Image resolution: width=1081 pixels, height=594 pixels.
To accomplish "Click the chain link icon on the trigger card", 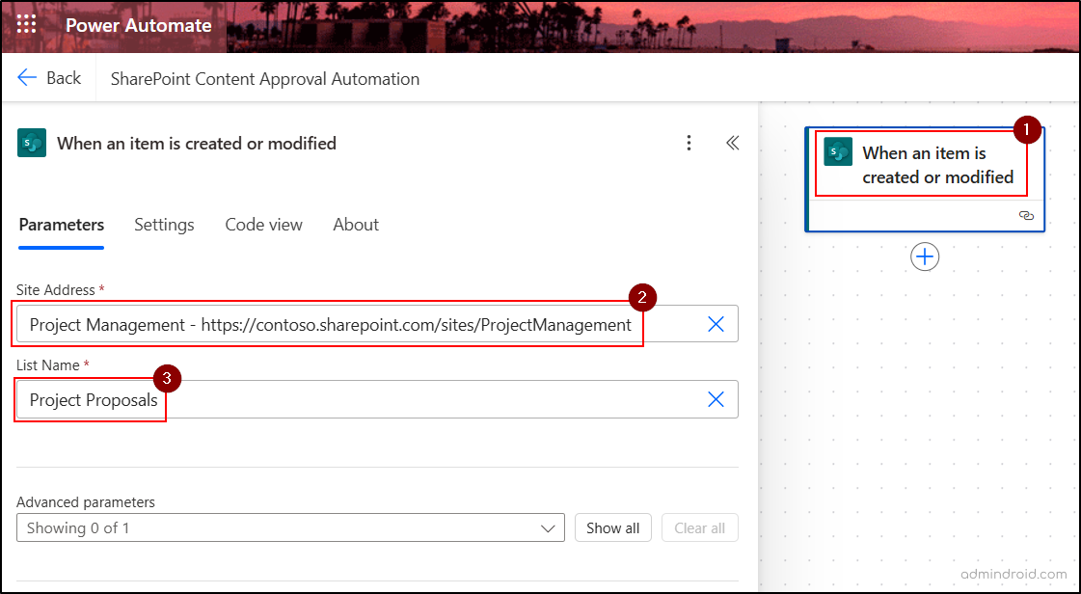I will tap(1026, 216).
